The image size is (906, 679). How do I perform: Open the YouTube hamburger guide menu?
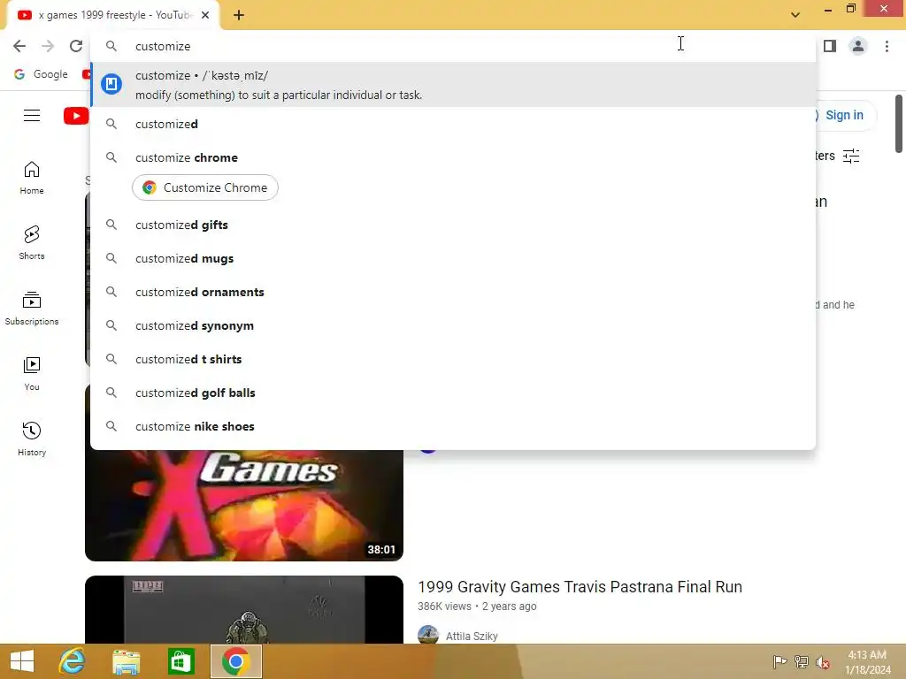point(32,116)
